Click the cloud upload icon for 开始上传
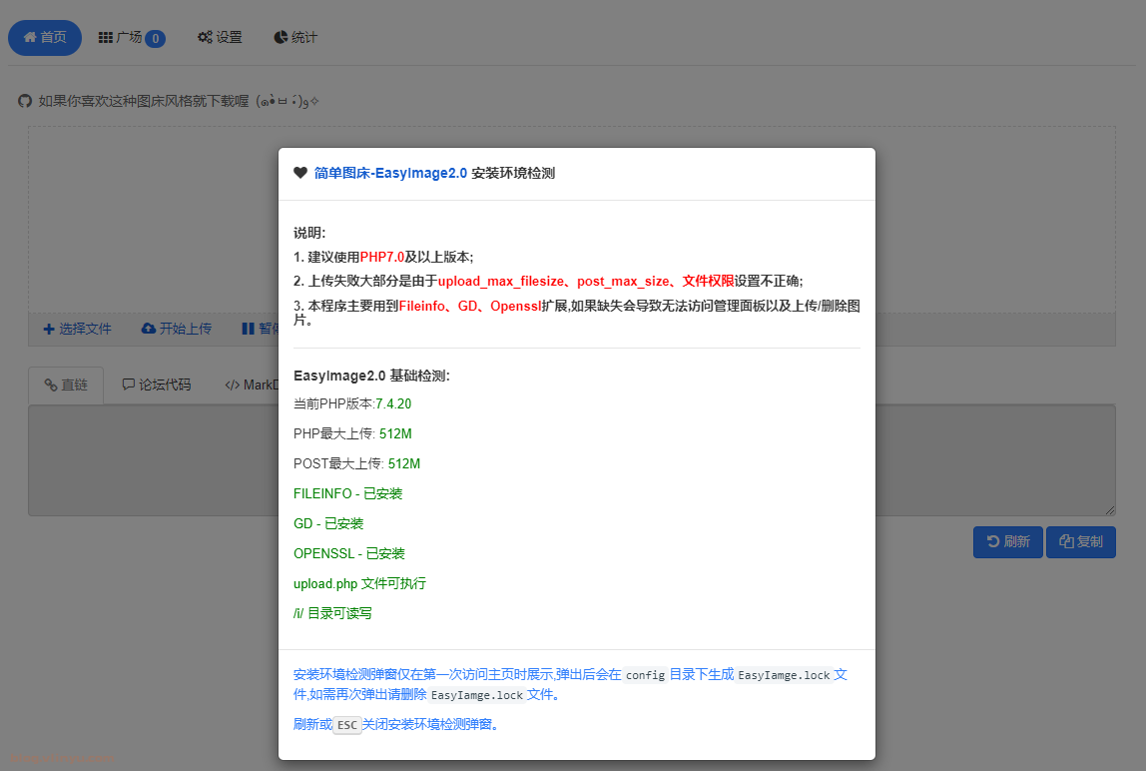 (149, 329)
